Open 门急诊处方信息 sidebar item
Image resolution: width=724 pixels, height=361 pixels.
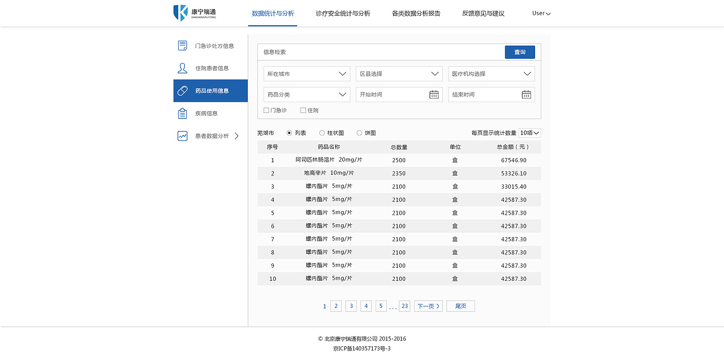(210, 46)
